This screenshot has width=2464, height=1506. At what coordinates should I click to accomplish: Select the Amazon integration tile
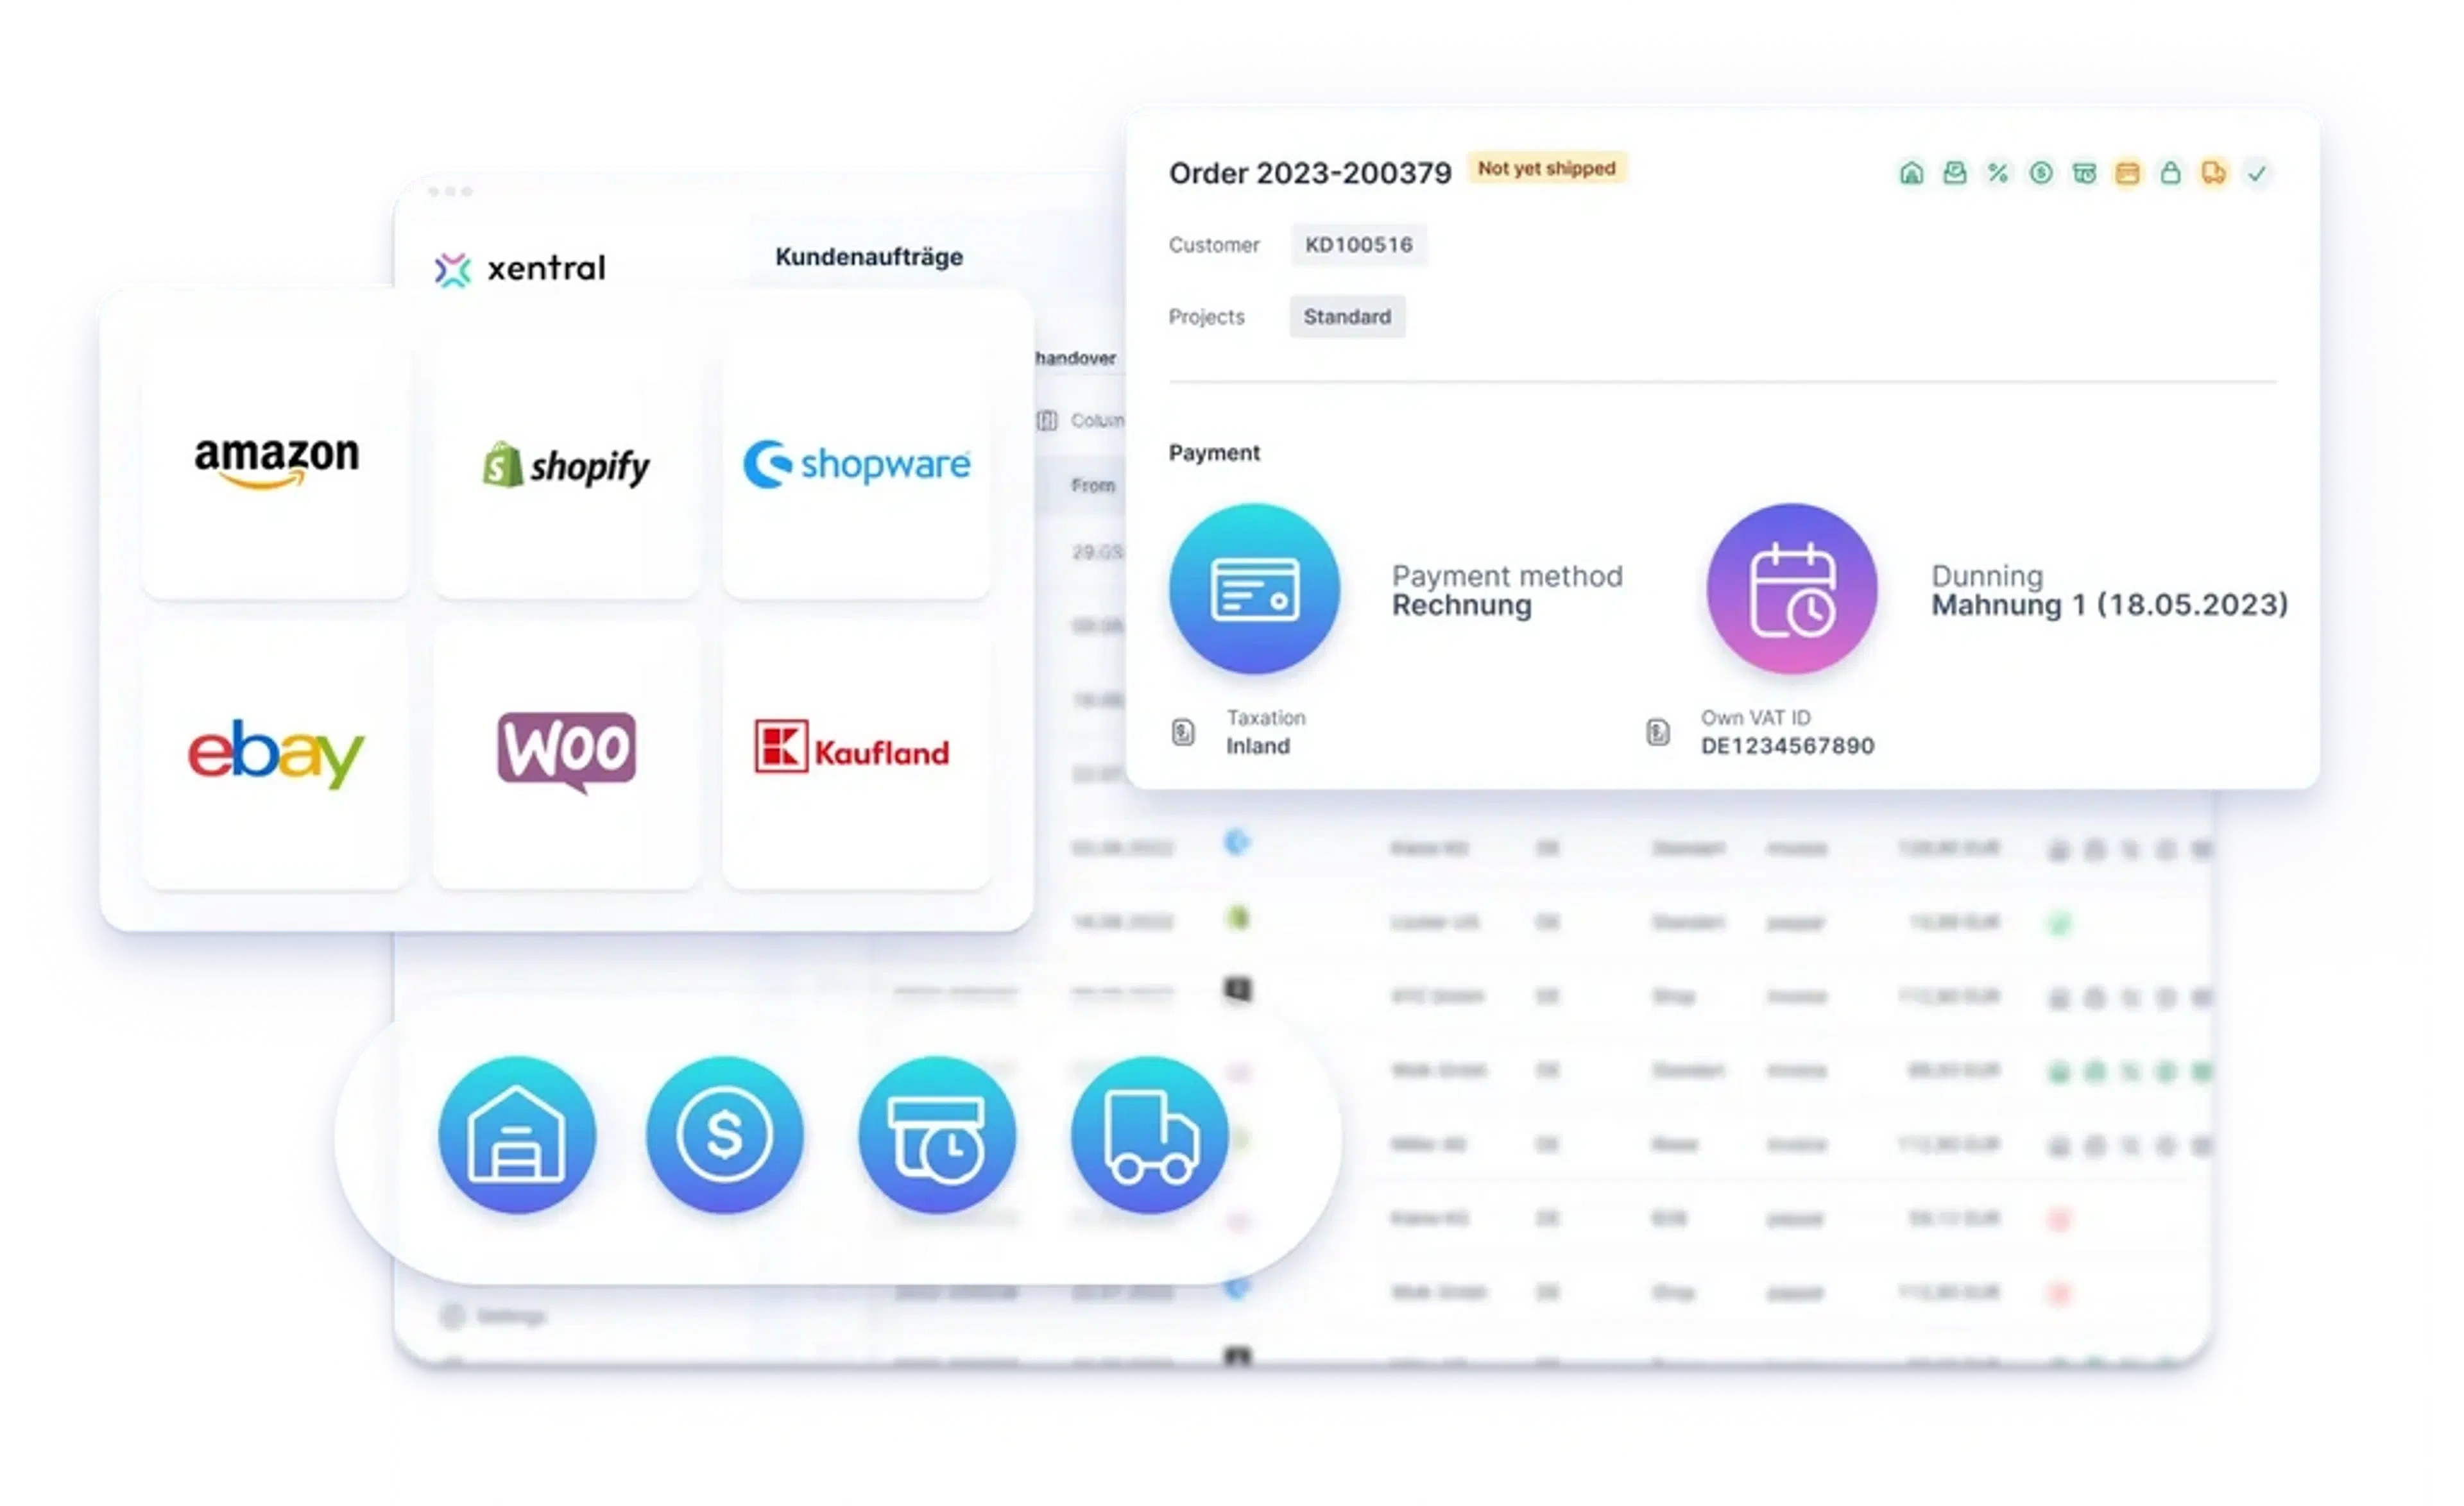[x=276, y=464]
